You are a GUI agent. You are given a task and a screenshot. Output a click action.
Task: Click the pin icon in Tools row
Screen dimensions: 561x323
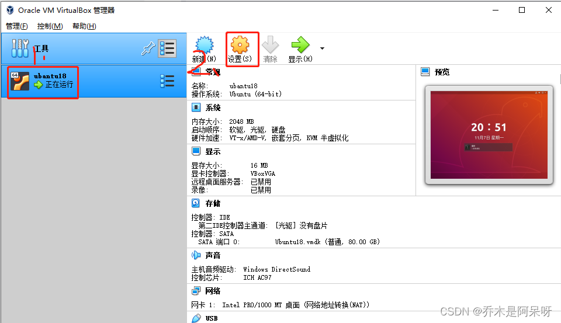[148, 48]
